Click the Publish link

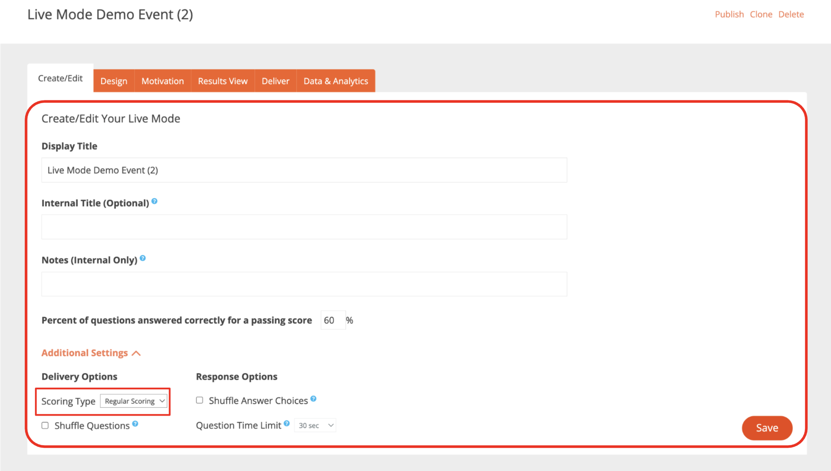coord(729,14)
